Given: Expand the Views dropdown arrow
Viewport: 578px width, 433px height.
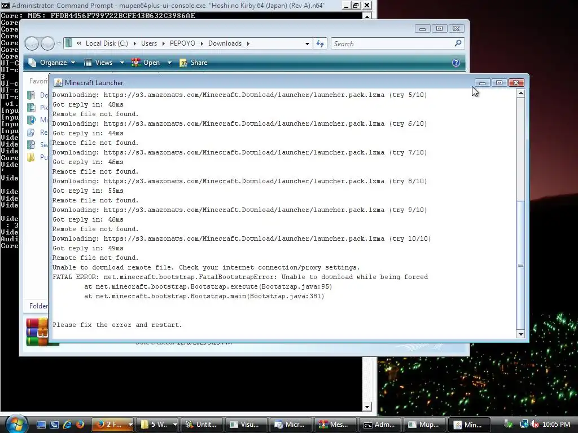Looking at the screenshot, I should [122, 63].
